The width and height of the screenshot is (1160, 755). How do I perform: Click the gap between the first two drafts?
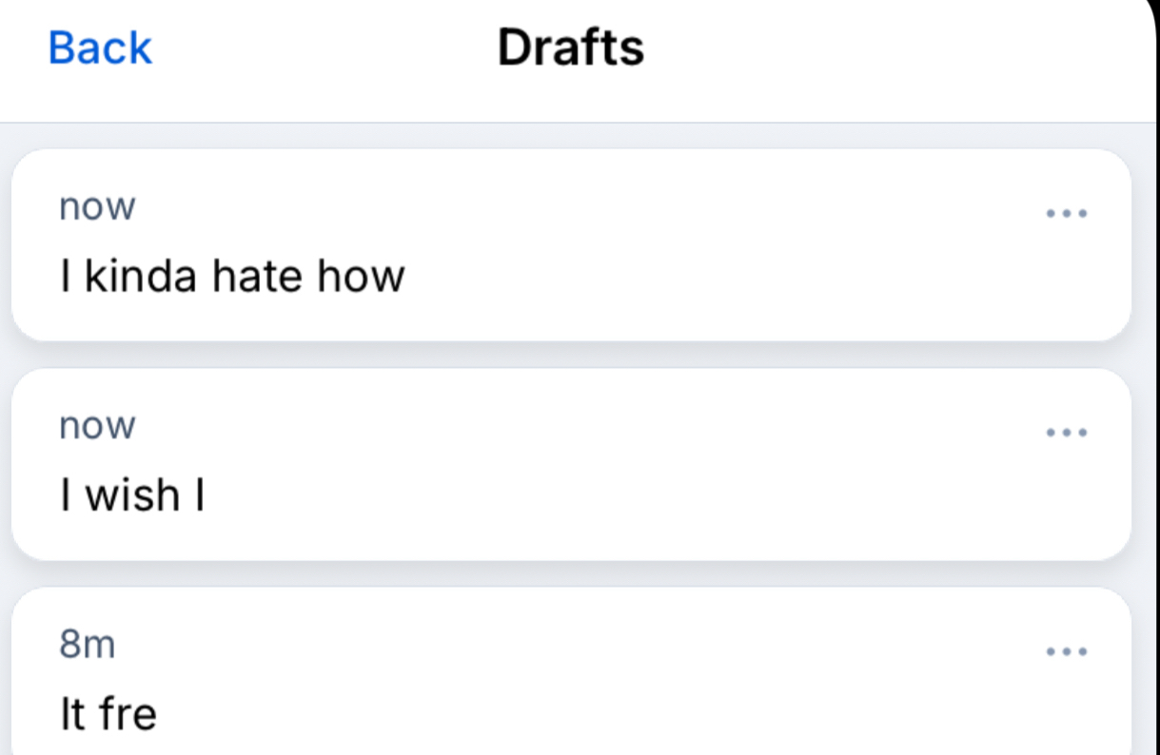(x=571, y=355)
